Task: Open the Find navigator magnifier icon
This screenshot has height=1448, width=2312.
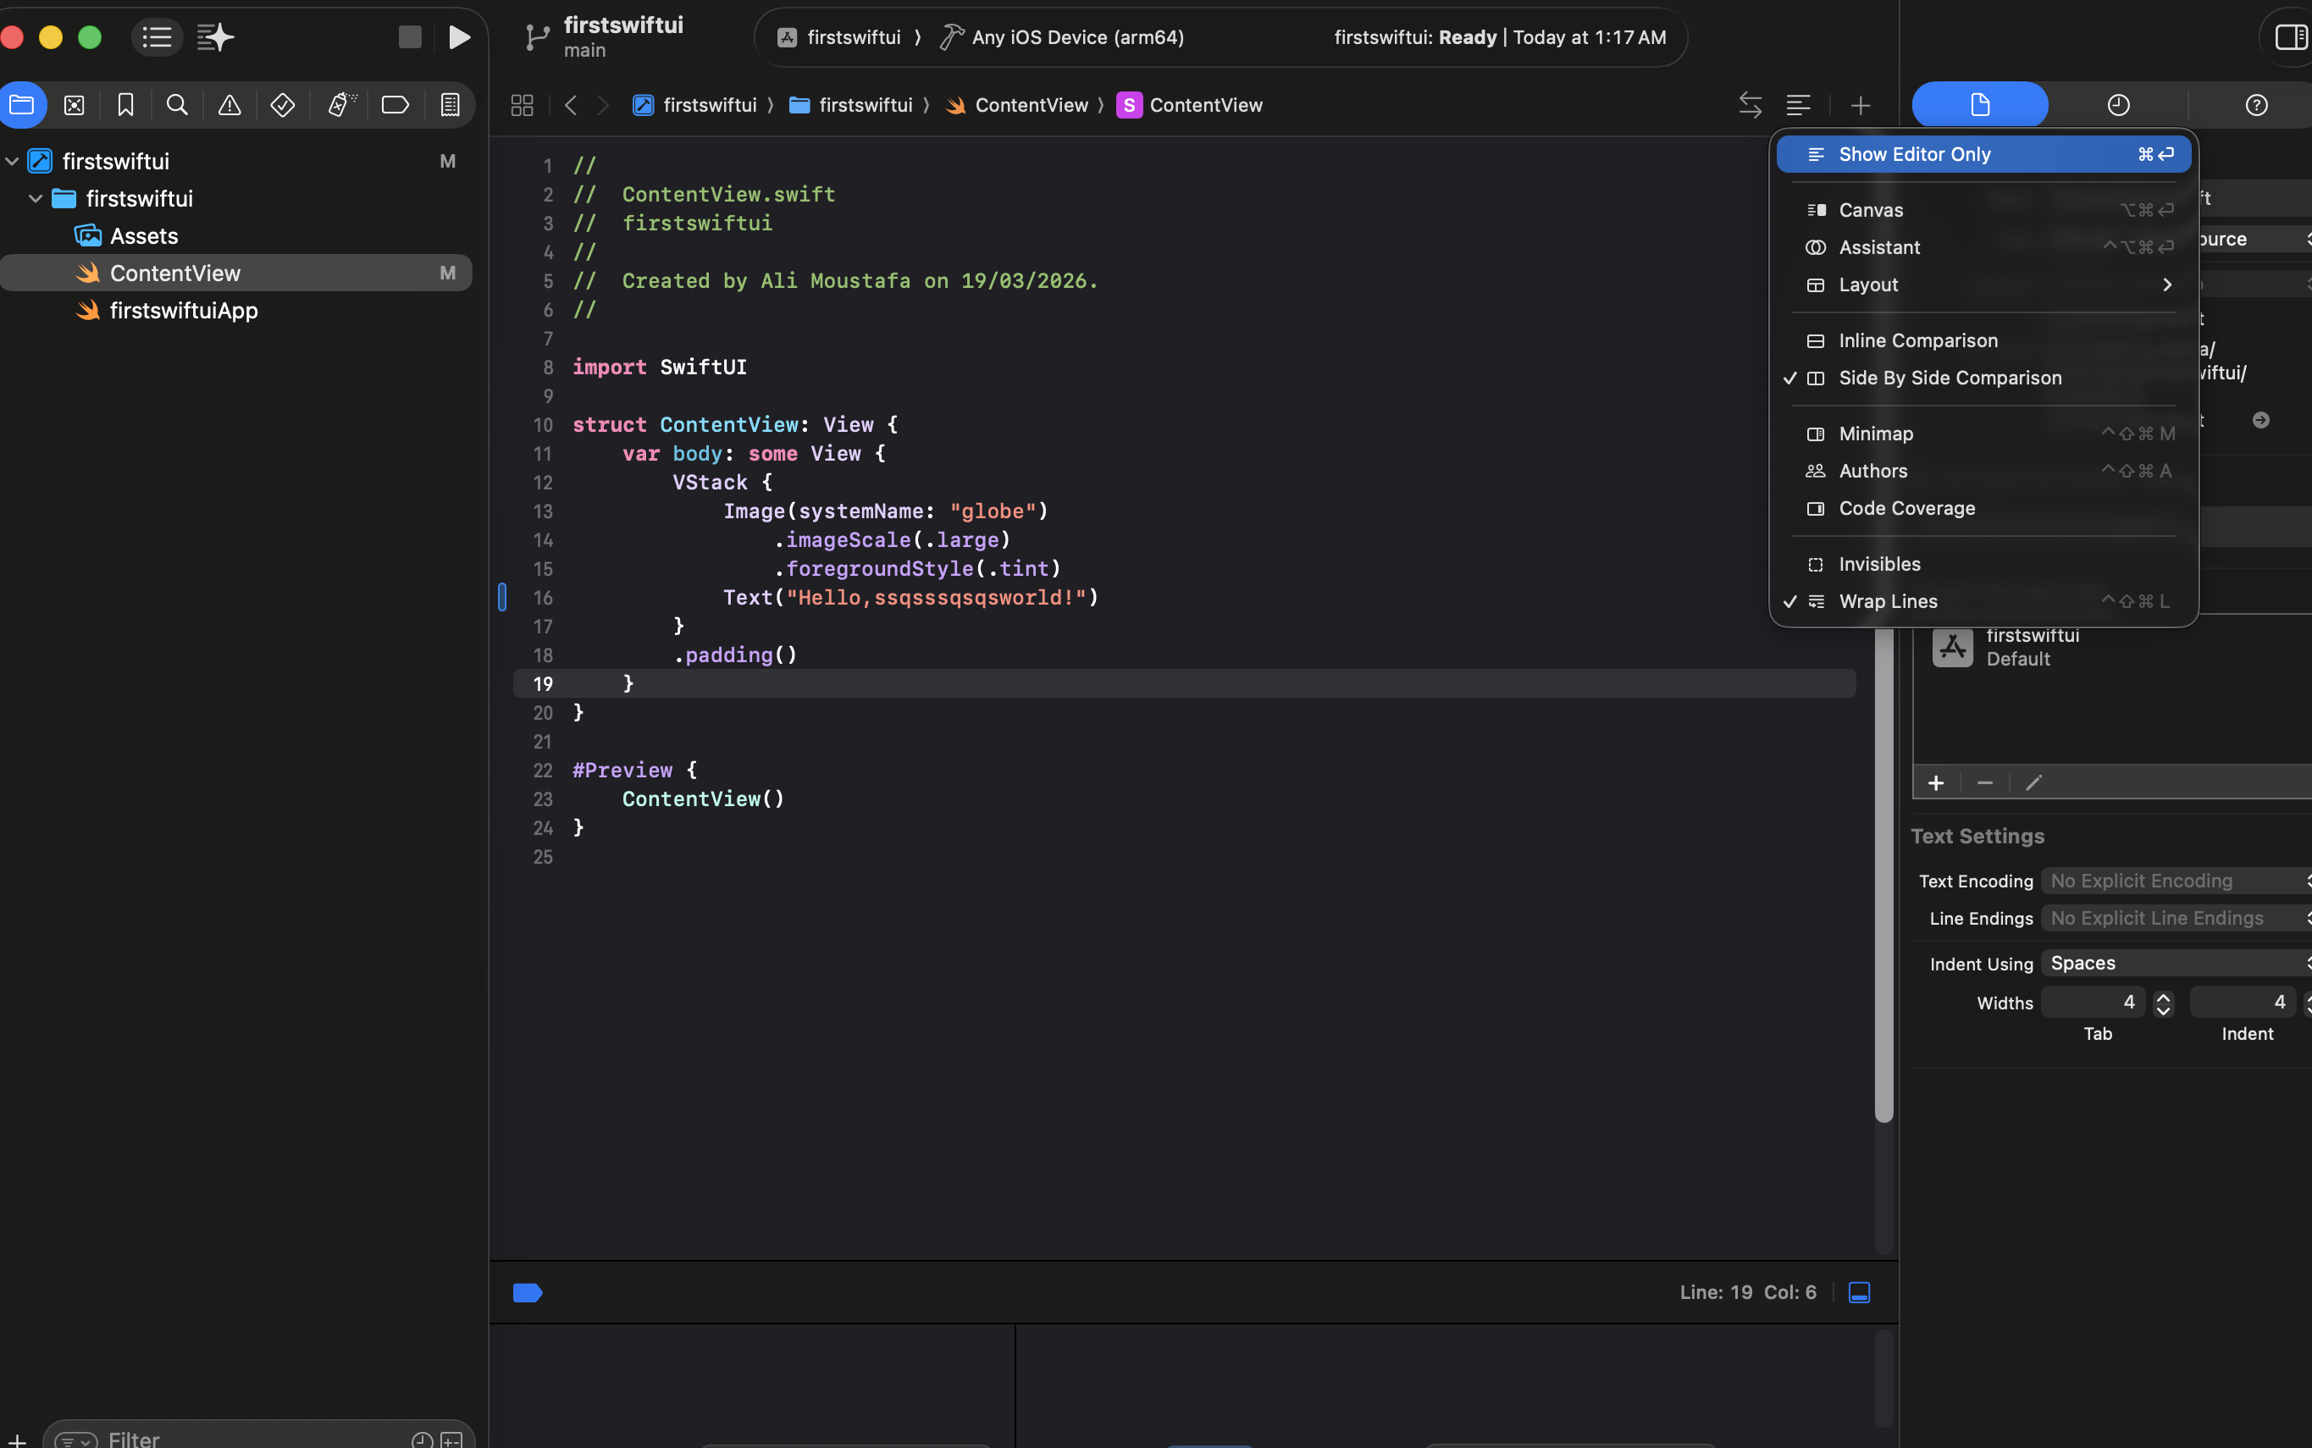Action: [x=176, y=104]
